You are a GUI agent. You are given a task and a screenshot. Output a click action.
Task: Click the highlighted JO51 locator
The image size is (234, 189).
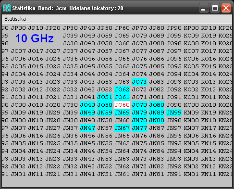pos(105,97)
